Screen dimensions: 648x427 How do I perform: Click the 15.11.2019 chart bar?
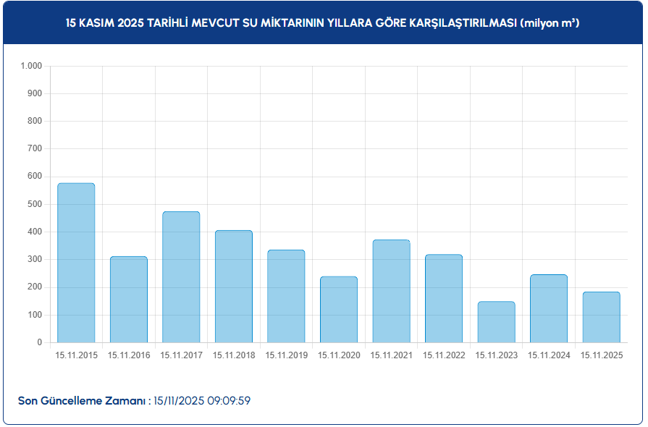pos(286,296)
